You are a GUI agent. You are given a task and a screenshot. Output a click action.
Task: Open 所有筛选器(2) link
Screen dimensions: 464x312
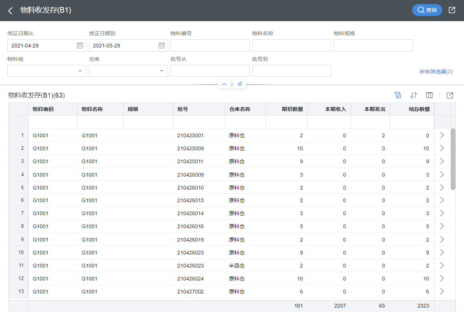point(436,72)
